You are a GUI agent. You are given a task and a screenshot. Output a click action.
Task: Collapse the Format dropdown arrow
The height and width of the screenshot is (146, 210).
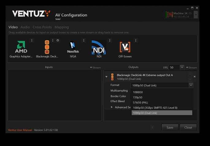point(191,85)
